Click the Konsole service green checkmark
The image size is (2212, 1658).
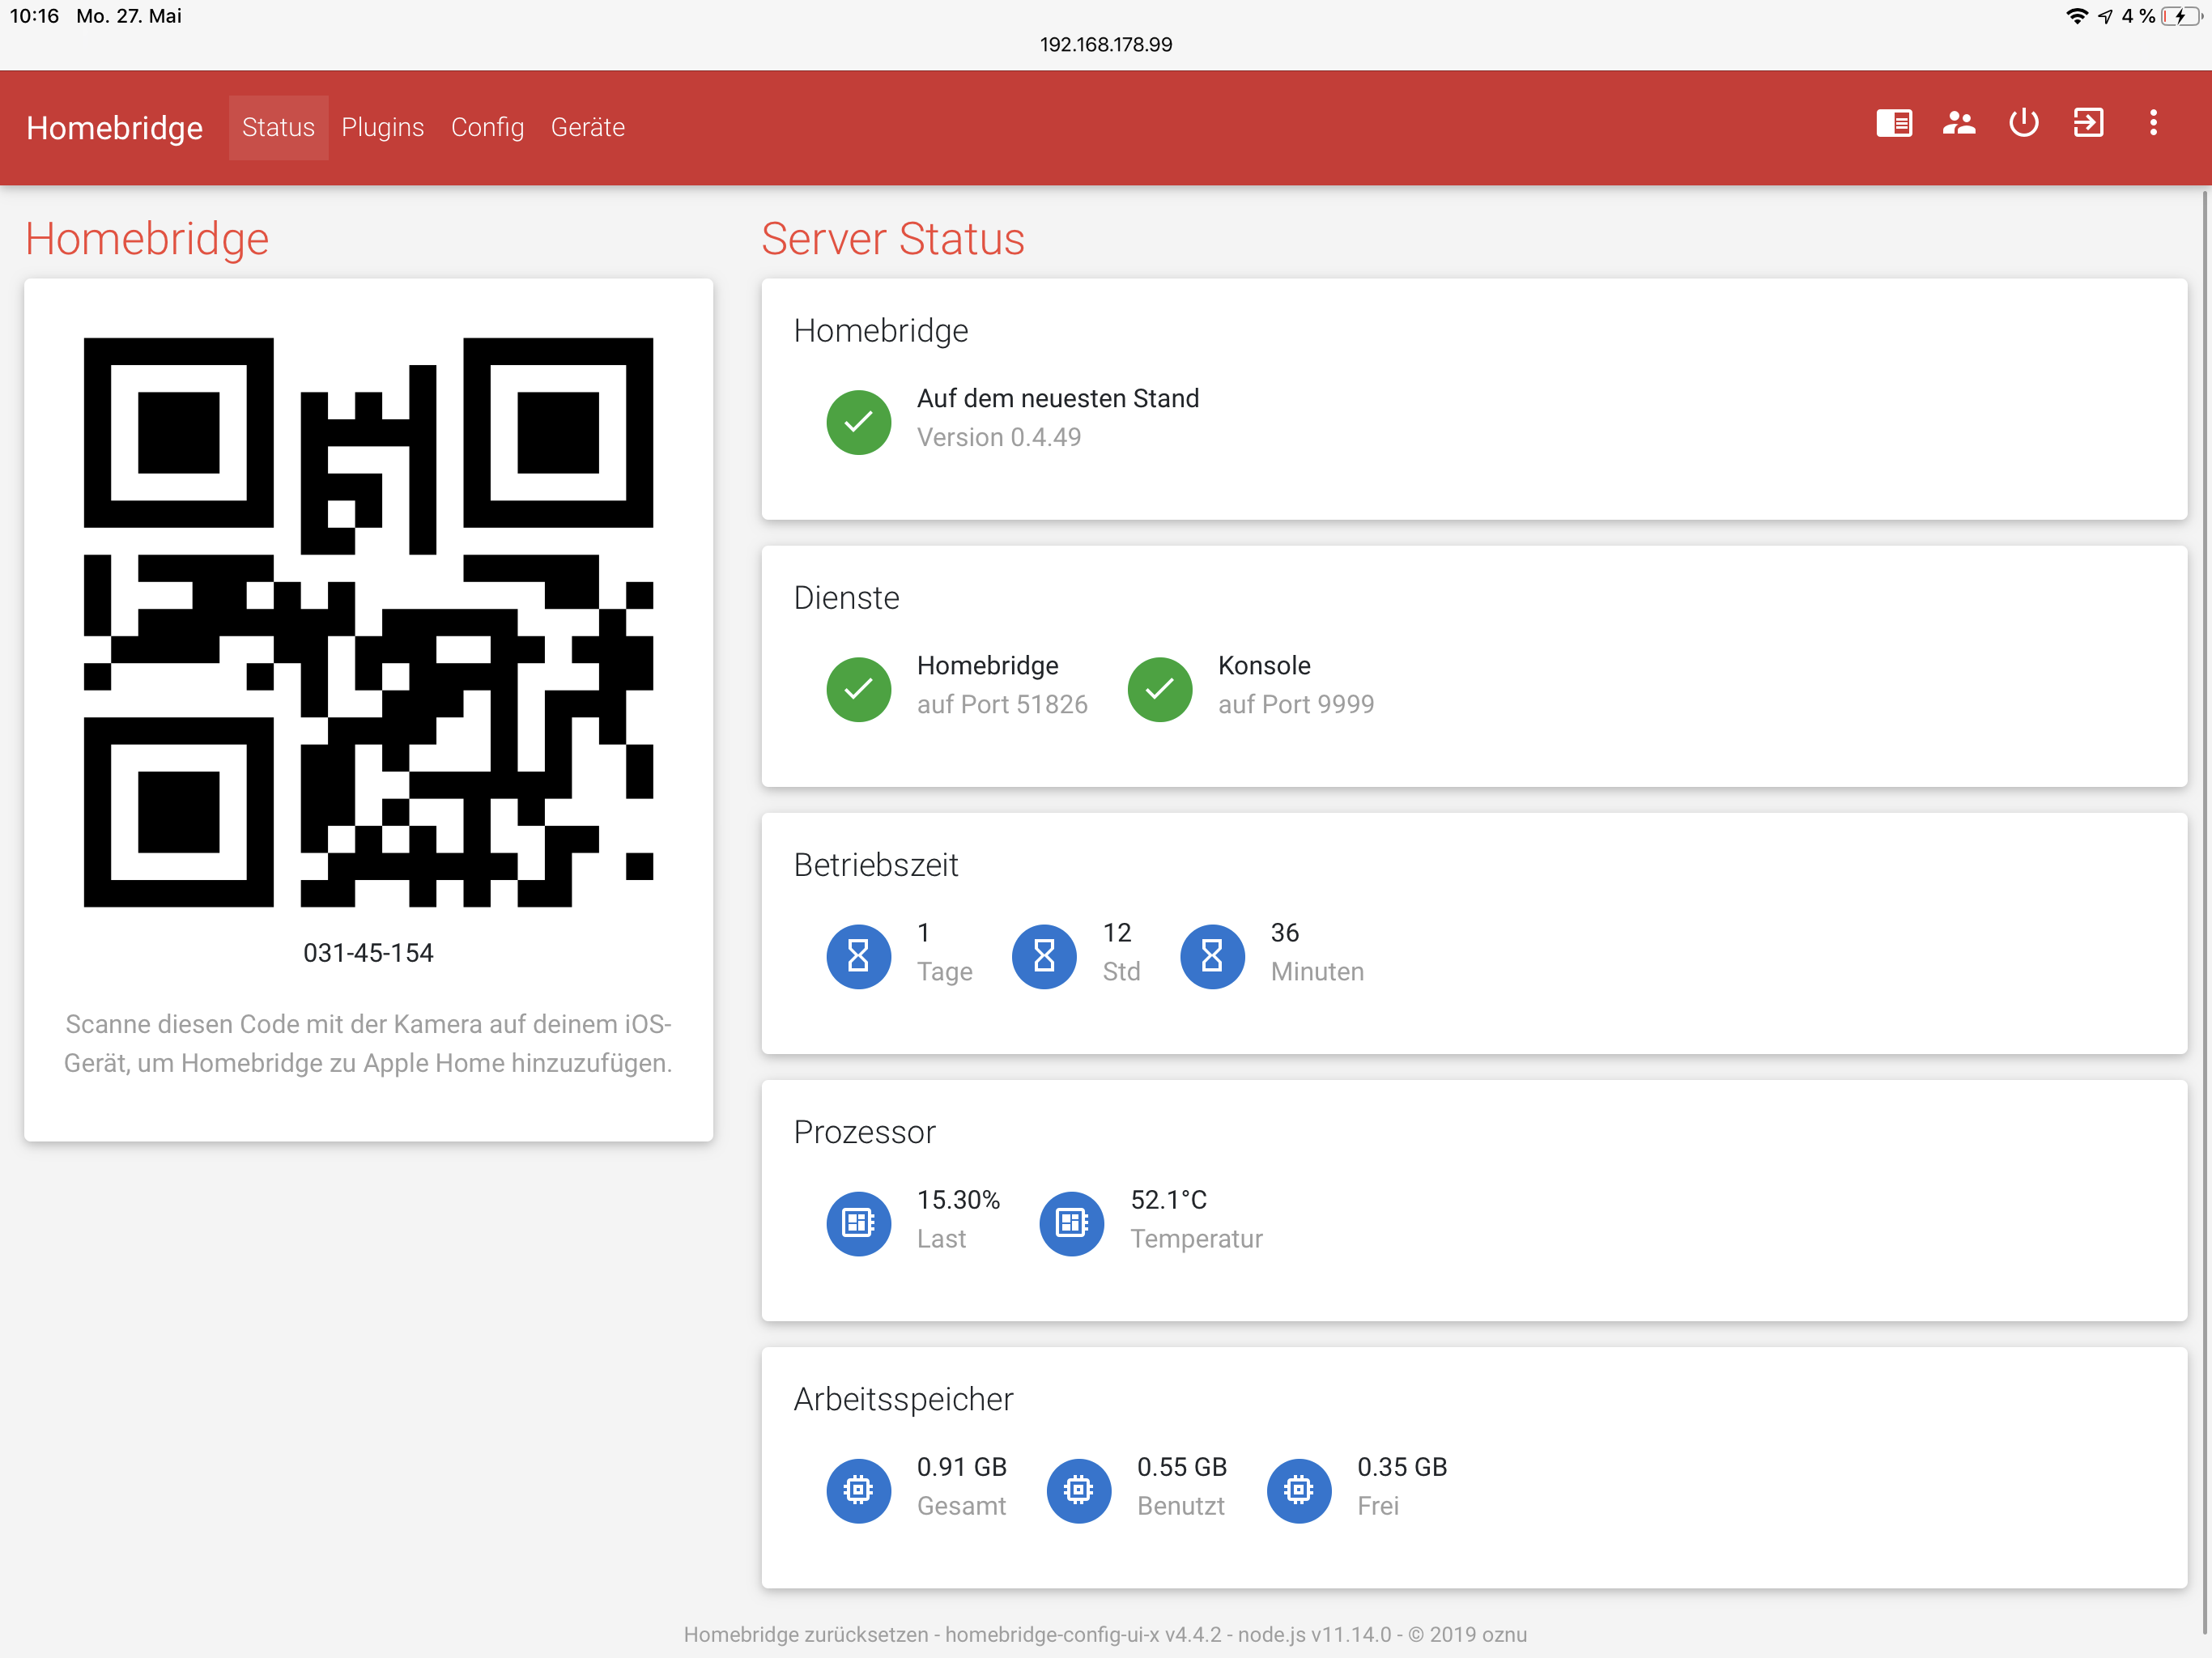(1159, 689)
